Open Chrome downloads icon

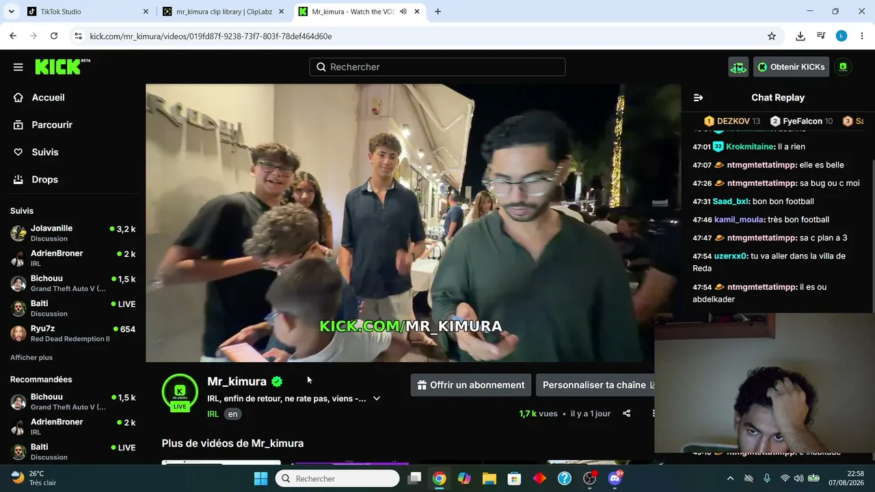pyautogui.click(x=800, y=36)
